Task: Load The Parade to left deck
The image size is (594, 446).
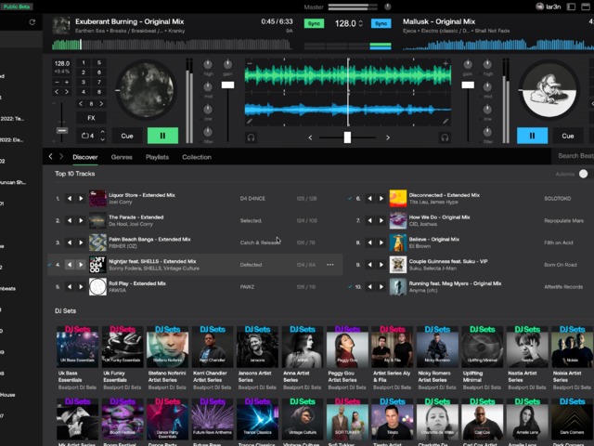Action: (70, 220)
